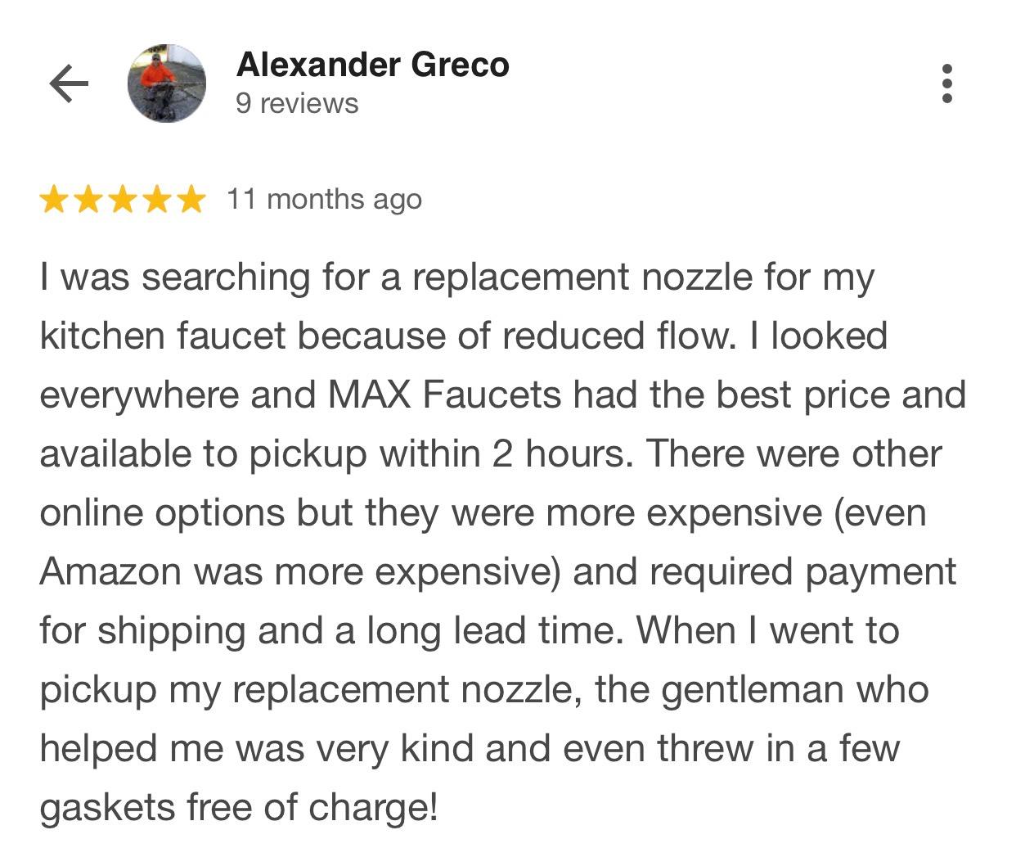Click the fourth star of the rating
The image size is (1016, 857).
(x=157, y=199)
